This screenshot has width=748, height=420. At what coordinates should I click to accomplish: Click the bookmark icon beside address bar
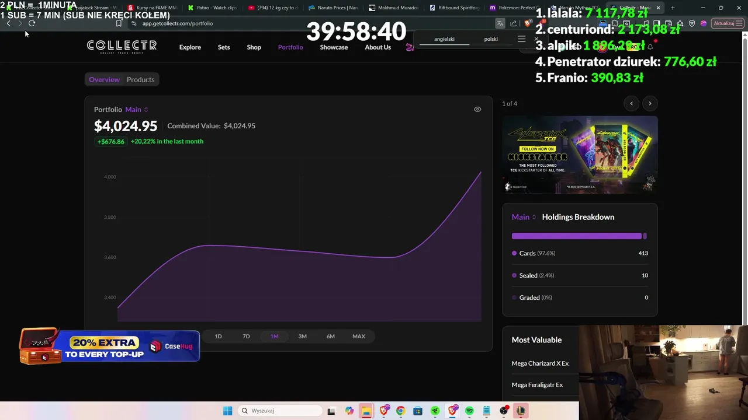tap(119, 23)
